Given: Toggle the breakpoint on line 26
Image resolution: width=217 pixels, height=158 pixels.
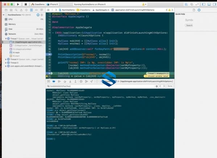Looking at the screenshot, I should point(49,54).
